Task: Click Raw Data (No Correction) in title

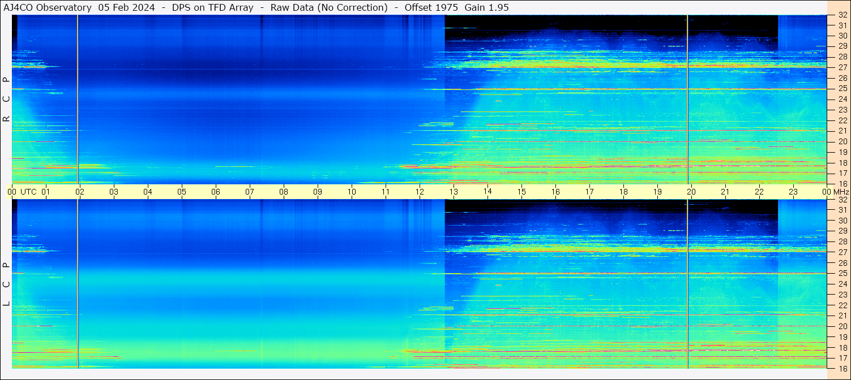Action: point(329,7)
